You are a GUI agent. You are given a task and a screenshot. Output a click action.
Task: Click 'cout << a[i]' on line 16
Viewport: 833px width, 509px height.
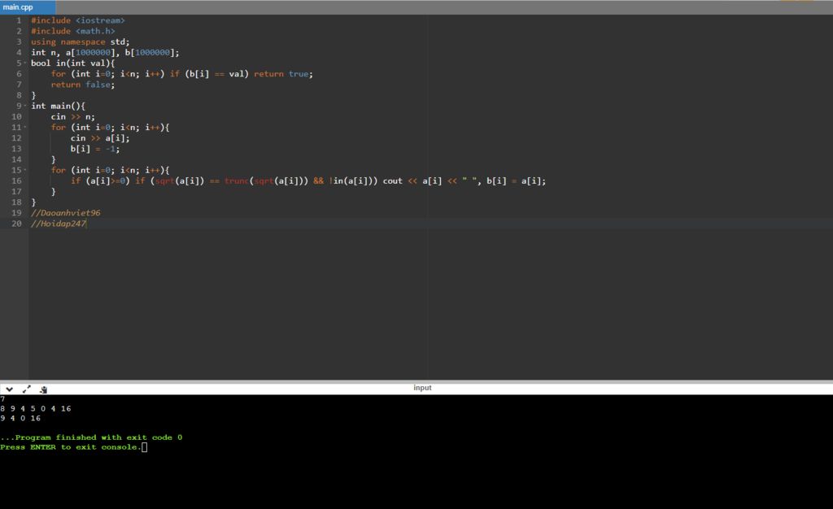pos(412,181)
